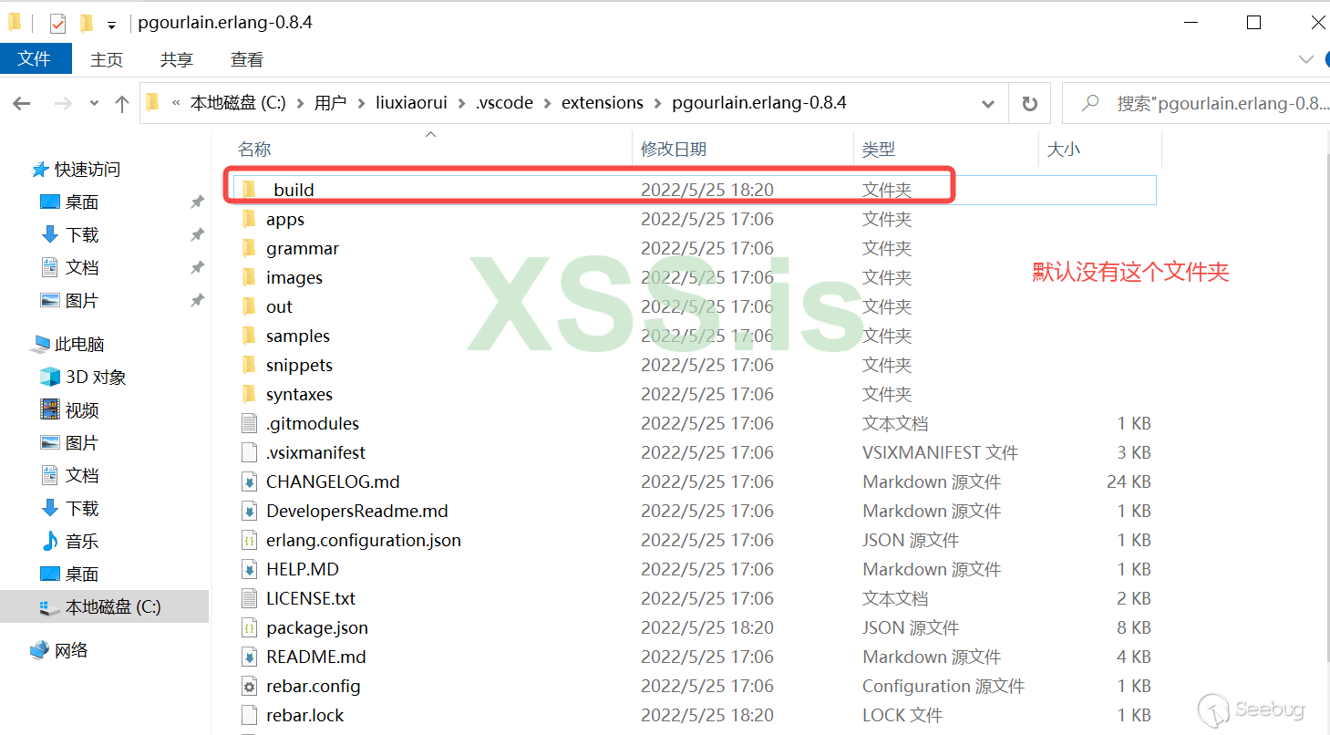Click the rebar.config gear file icon
The width and height of the screenshot is (1330, 735).
pos(249,686)
